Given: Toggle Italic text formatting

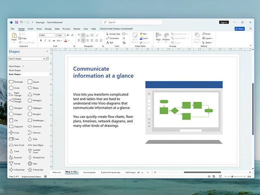Looking at the screenshot, I should (x=45, y=41).
